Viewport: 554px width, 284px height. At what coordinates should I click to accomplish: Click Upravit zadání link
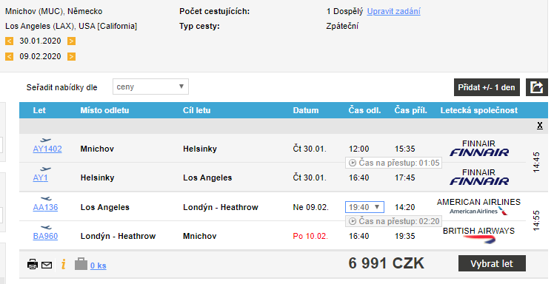(393, 11)
